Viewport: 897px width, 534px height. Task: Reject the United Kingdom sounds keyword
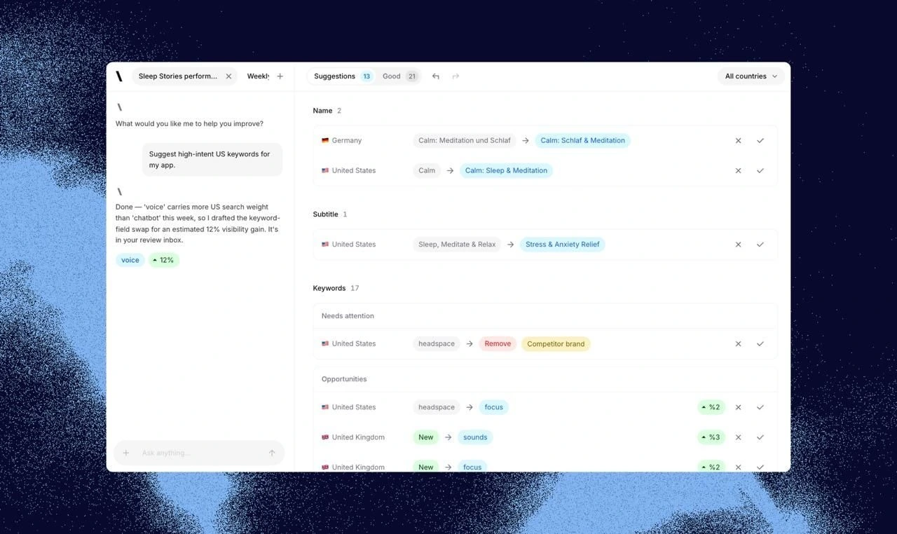[x=738, y=437]
